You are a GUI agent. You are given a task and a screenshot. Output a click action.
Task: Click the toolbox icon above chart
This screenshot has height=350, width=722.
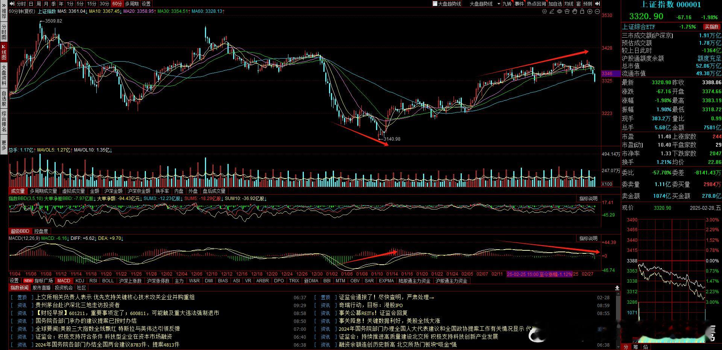click(x=567, y=12)
